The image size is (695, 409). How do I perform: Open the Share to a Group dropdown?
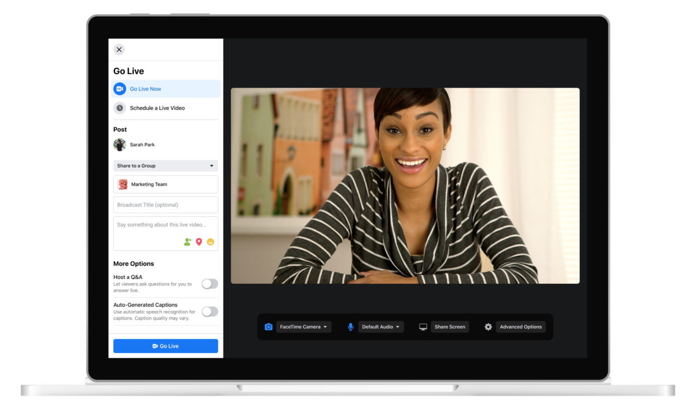pos(165,166)
